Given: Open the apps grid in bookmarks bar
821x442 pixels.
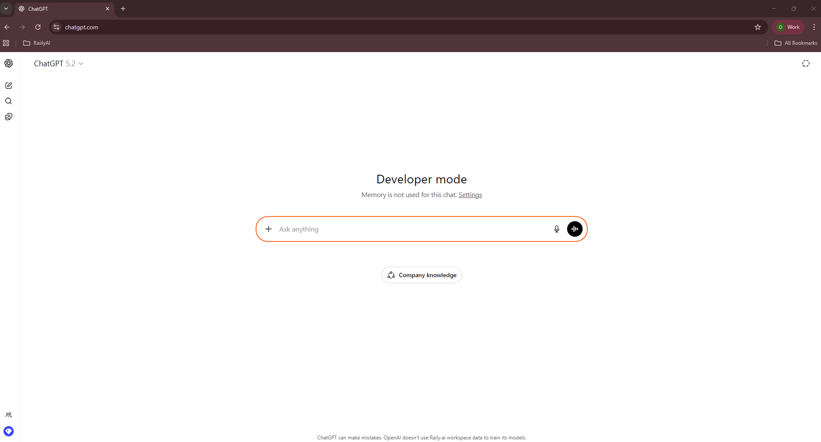Looking at the screenshot, I should 6,43.
